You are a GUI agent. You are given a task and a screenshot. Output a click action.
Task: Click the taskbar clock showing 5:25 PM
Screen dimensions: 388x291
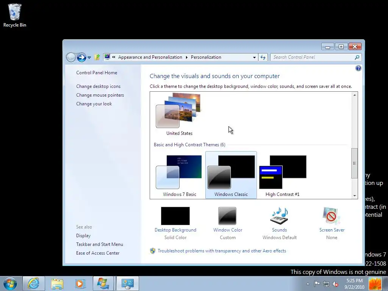click(x=354, y=284)
